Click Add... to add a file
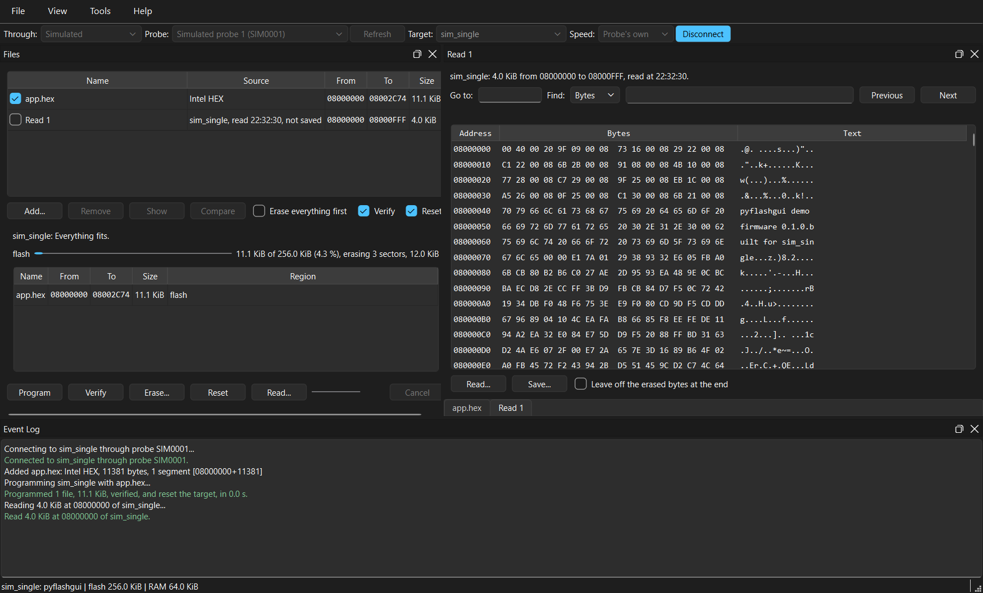Screen dimensions: 983x593 coord(35,211)
